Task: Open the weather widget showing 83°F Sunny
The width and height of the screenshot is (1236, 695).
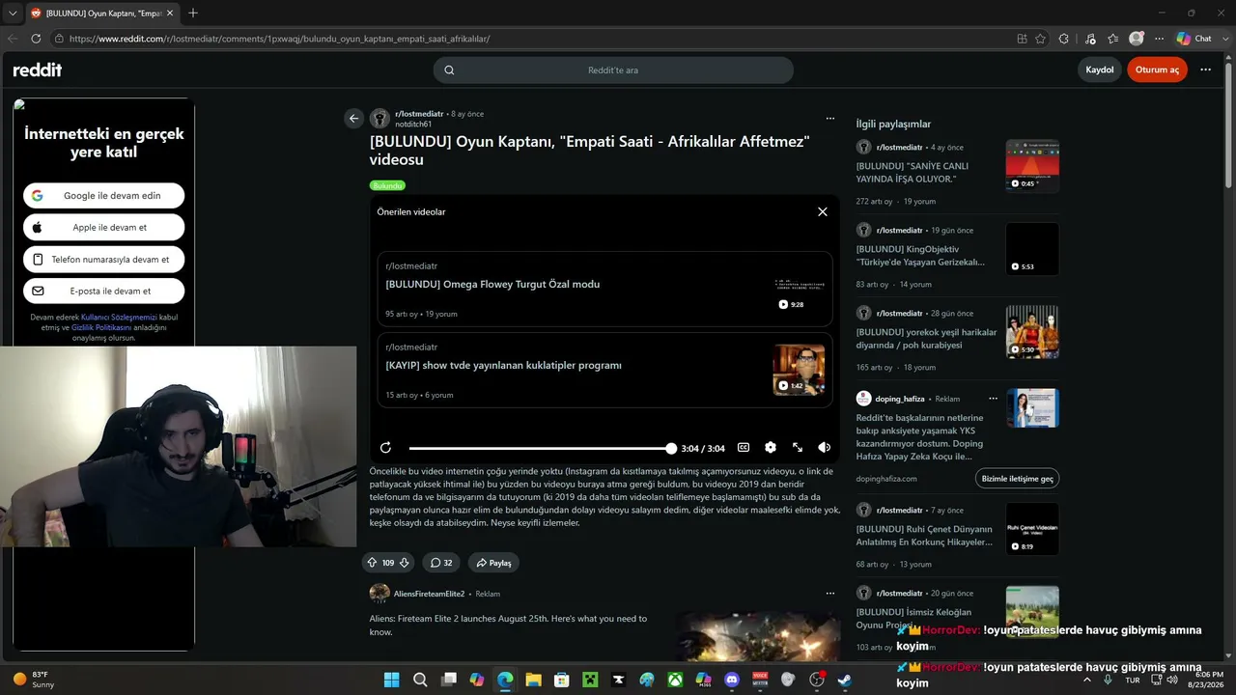Action: (35, 680)
